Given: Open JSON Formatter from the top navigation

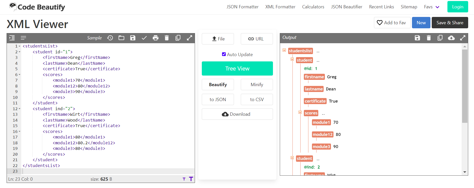Looking at the screenshot, I should [242, 7].
